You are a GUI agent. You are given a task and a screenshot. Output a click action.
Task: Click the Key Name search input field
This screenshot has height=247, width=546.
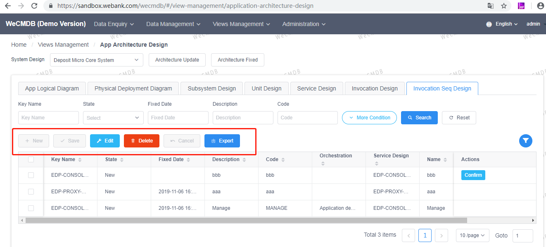(x=48, y=118)
